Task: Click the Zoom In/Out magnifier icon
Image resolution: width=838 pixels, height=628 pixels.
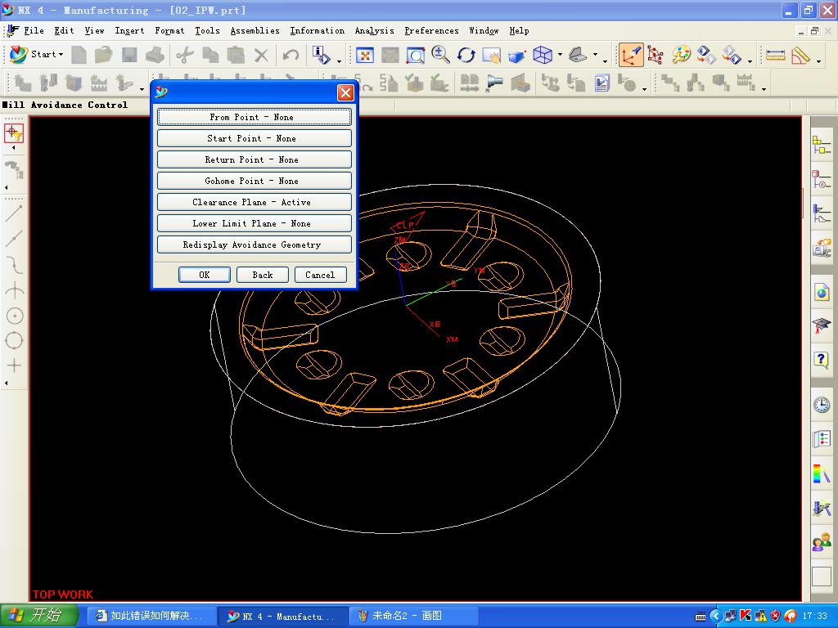Action: click(x=441, y=56)
